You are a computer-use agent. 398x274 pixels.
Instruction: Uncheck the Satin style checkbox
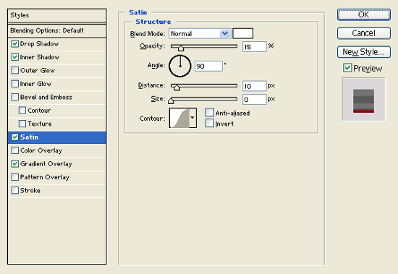pos(15,137)
